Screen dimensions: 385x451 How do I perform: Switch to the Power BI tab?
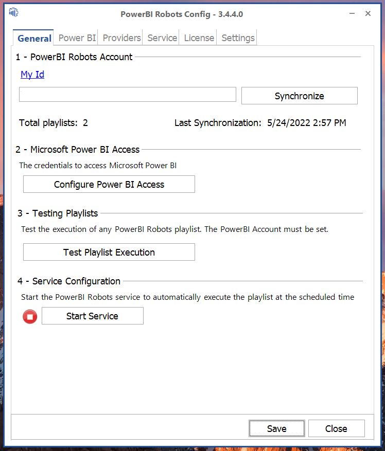77,38
